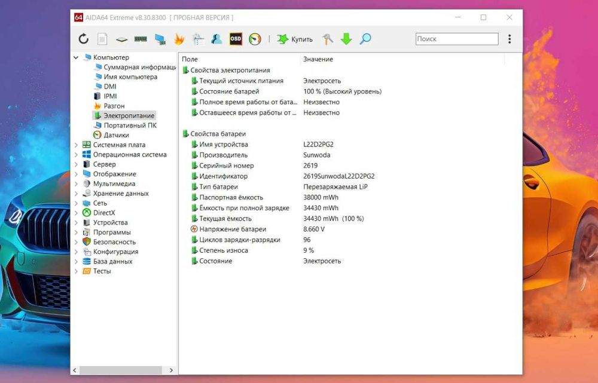Viewport: 598px width, 383px height.
Task: Click the motherboard chip toolbar icon
Action: (121, 39)
